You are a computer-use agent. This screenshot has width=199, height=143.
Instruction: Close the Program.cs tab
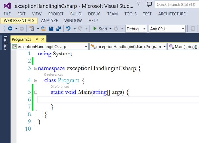click(43, 39)
